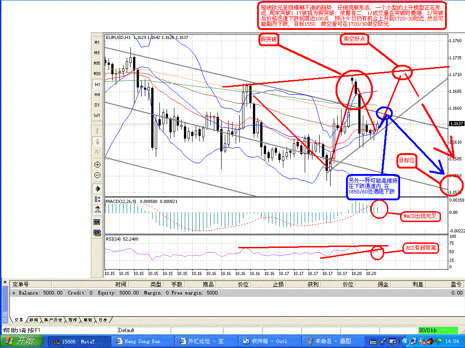Switch to 收件箱 Outlook taskbar window
The width and height of the screenshot is (465, 348).
click(x=270, y=342)
